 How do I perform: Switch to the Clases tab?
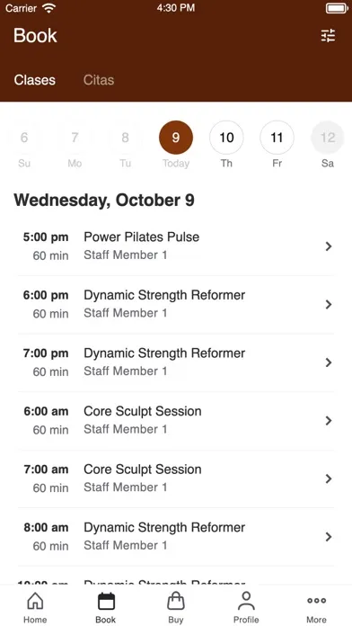click(x=35, y=80)
